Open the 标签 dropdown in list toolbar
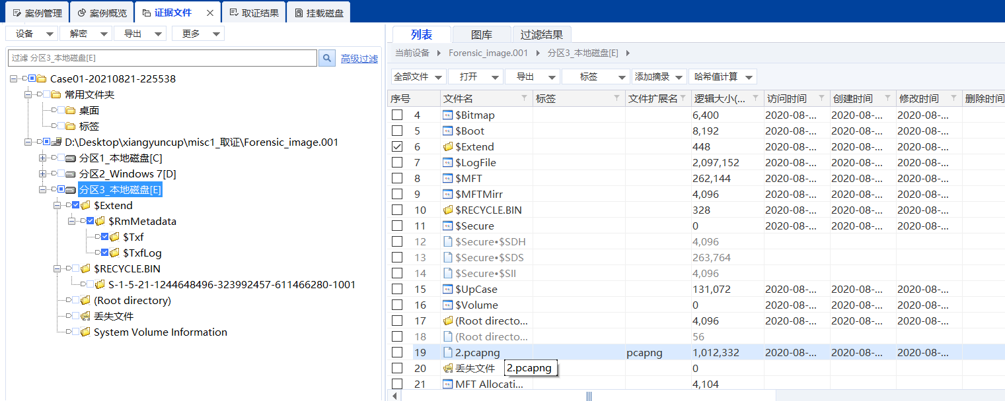Screen dimensions: 1005x401 click(596, 77)
